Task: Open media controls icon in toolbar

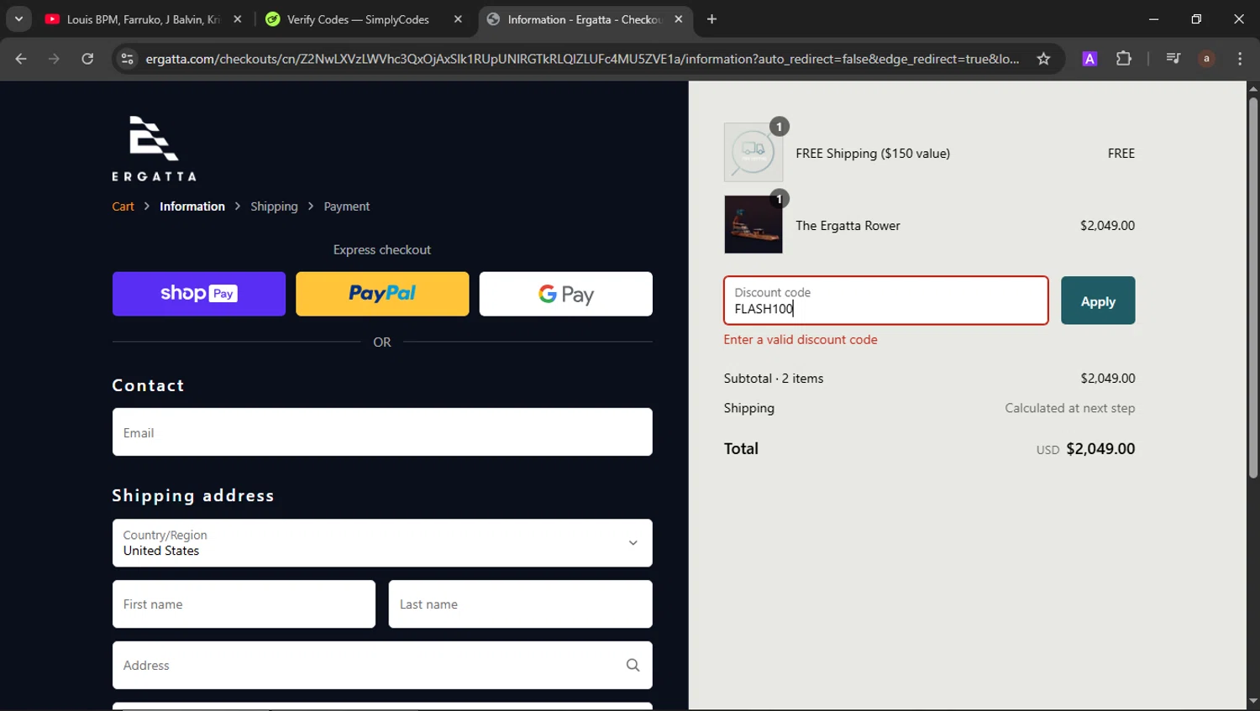Action: [x=1173, y=59]
